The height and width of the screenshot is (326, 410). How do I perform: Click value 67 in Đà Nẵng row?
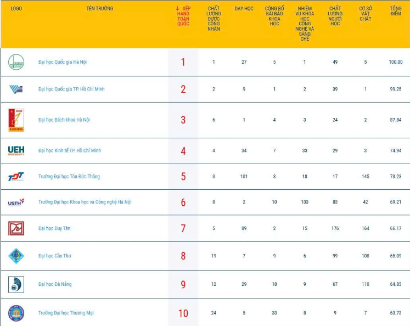click(335, 284)
